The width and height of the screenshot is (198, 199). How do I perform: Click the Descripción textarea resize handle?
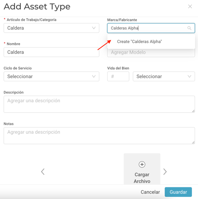point(193,111)
